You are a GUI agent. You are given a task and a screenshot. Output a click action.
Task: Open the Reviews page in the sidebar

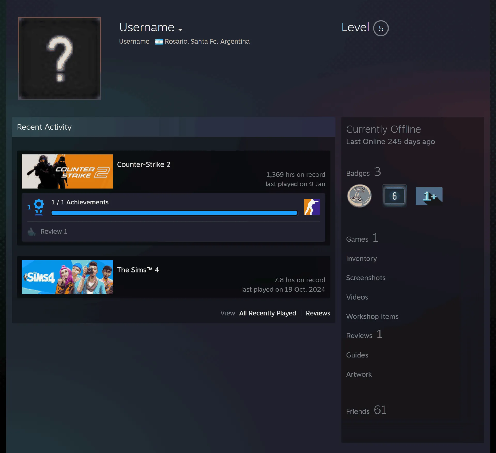pos(364,335)
